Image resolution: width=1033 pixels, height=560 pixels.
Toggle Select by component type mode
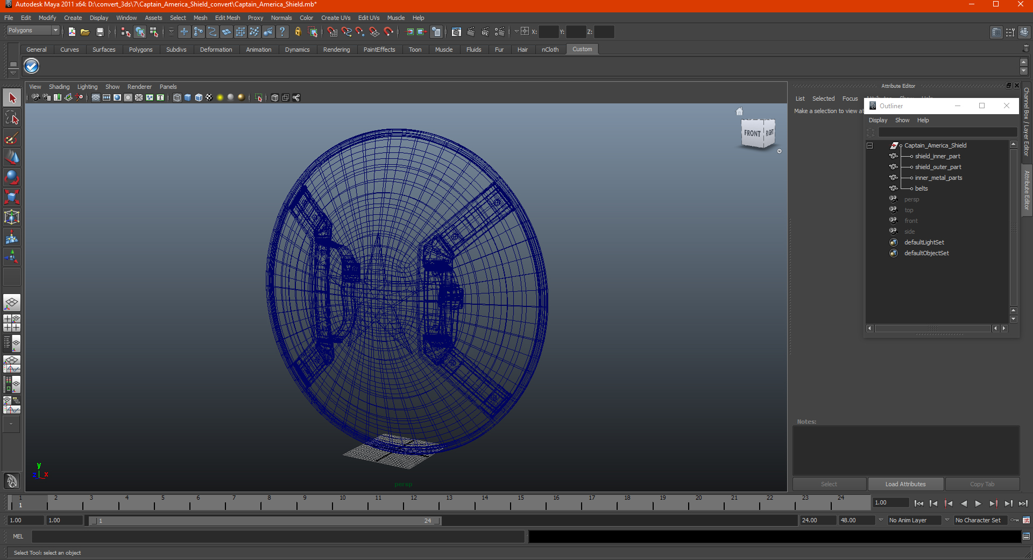click(x=154, y=32)
